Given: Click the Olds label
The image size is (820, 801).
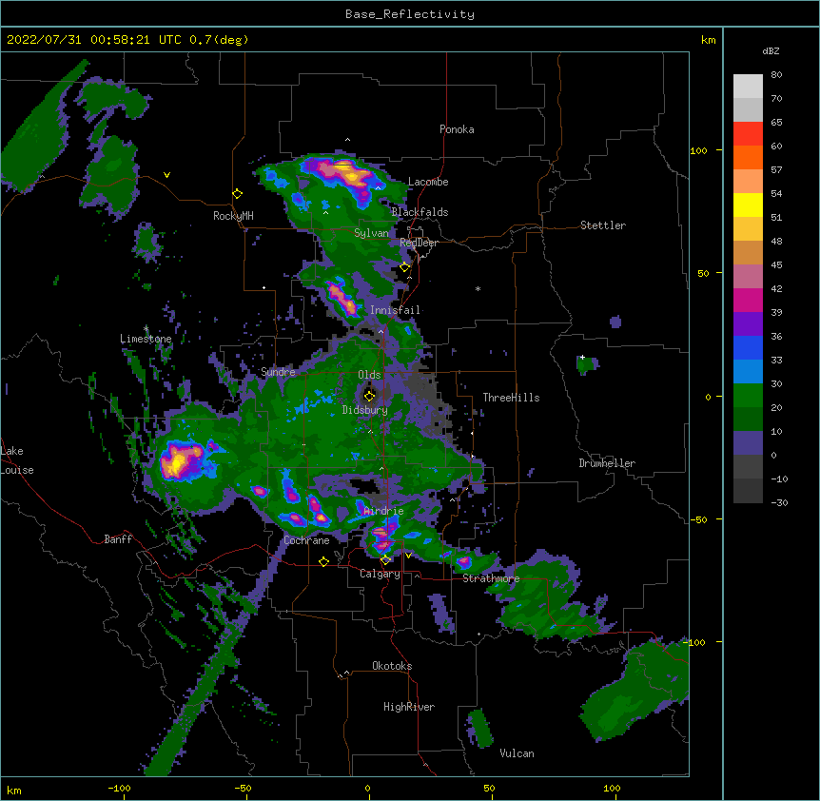Looking at the screenshot, I should click(x=369, y=375).
